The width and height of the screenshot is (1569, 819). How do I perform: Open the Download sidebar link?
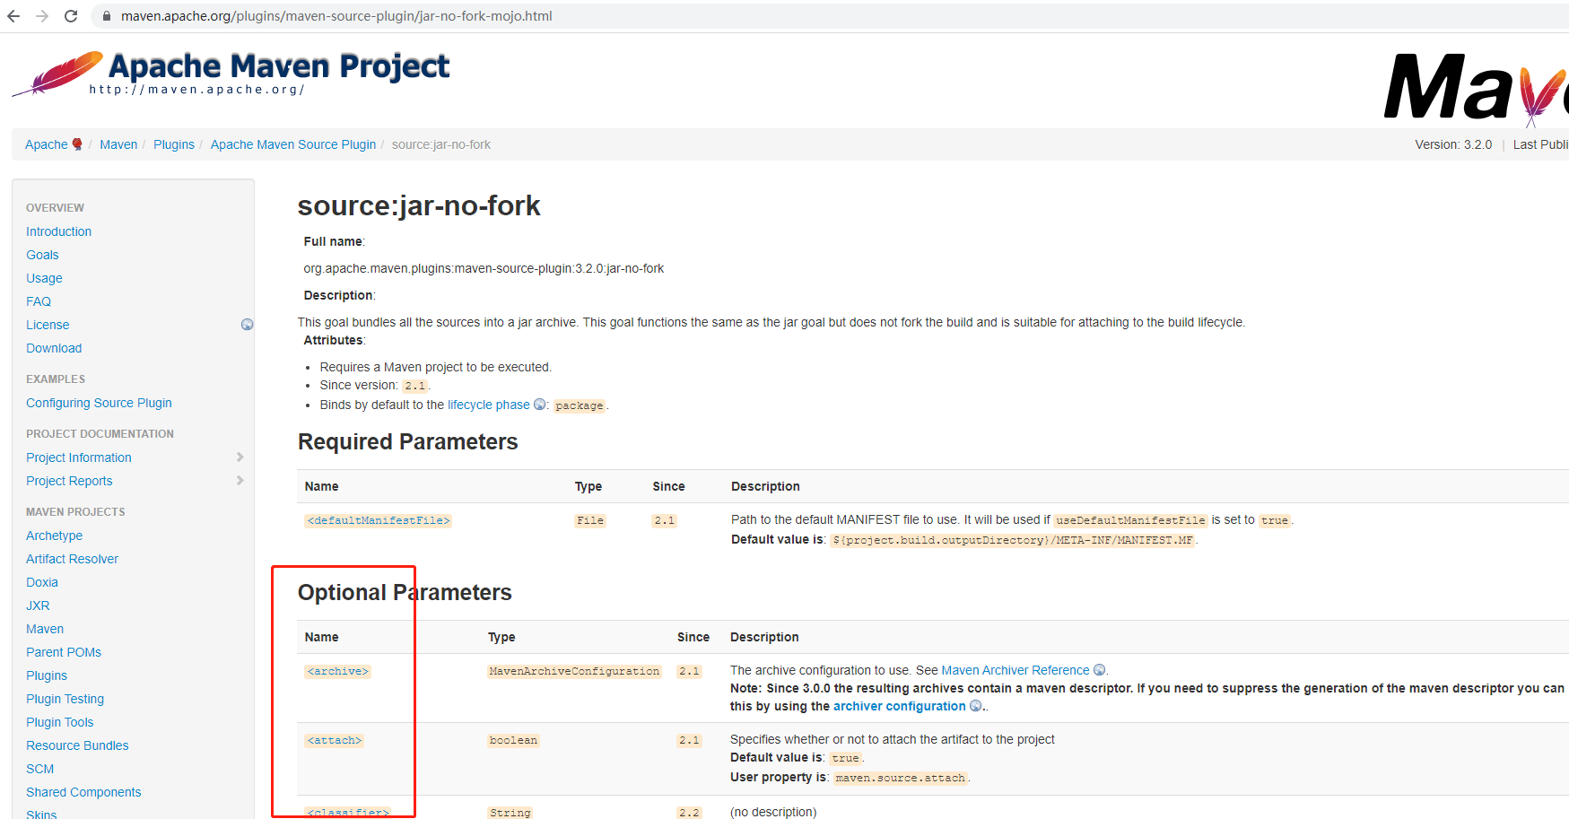coord(54,348)
